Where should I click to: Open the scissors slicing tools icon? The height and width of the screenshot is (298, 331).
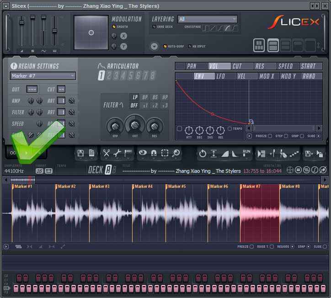107,154
